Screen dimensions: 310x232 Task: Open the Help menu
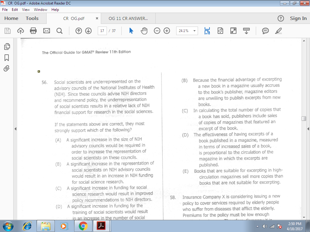(x=55, y=9)
